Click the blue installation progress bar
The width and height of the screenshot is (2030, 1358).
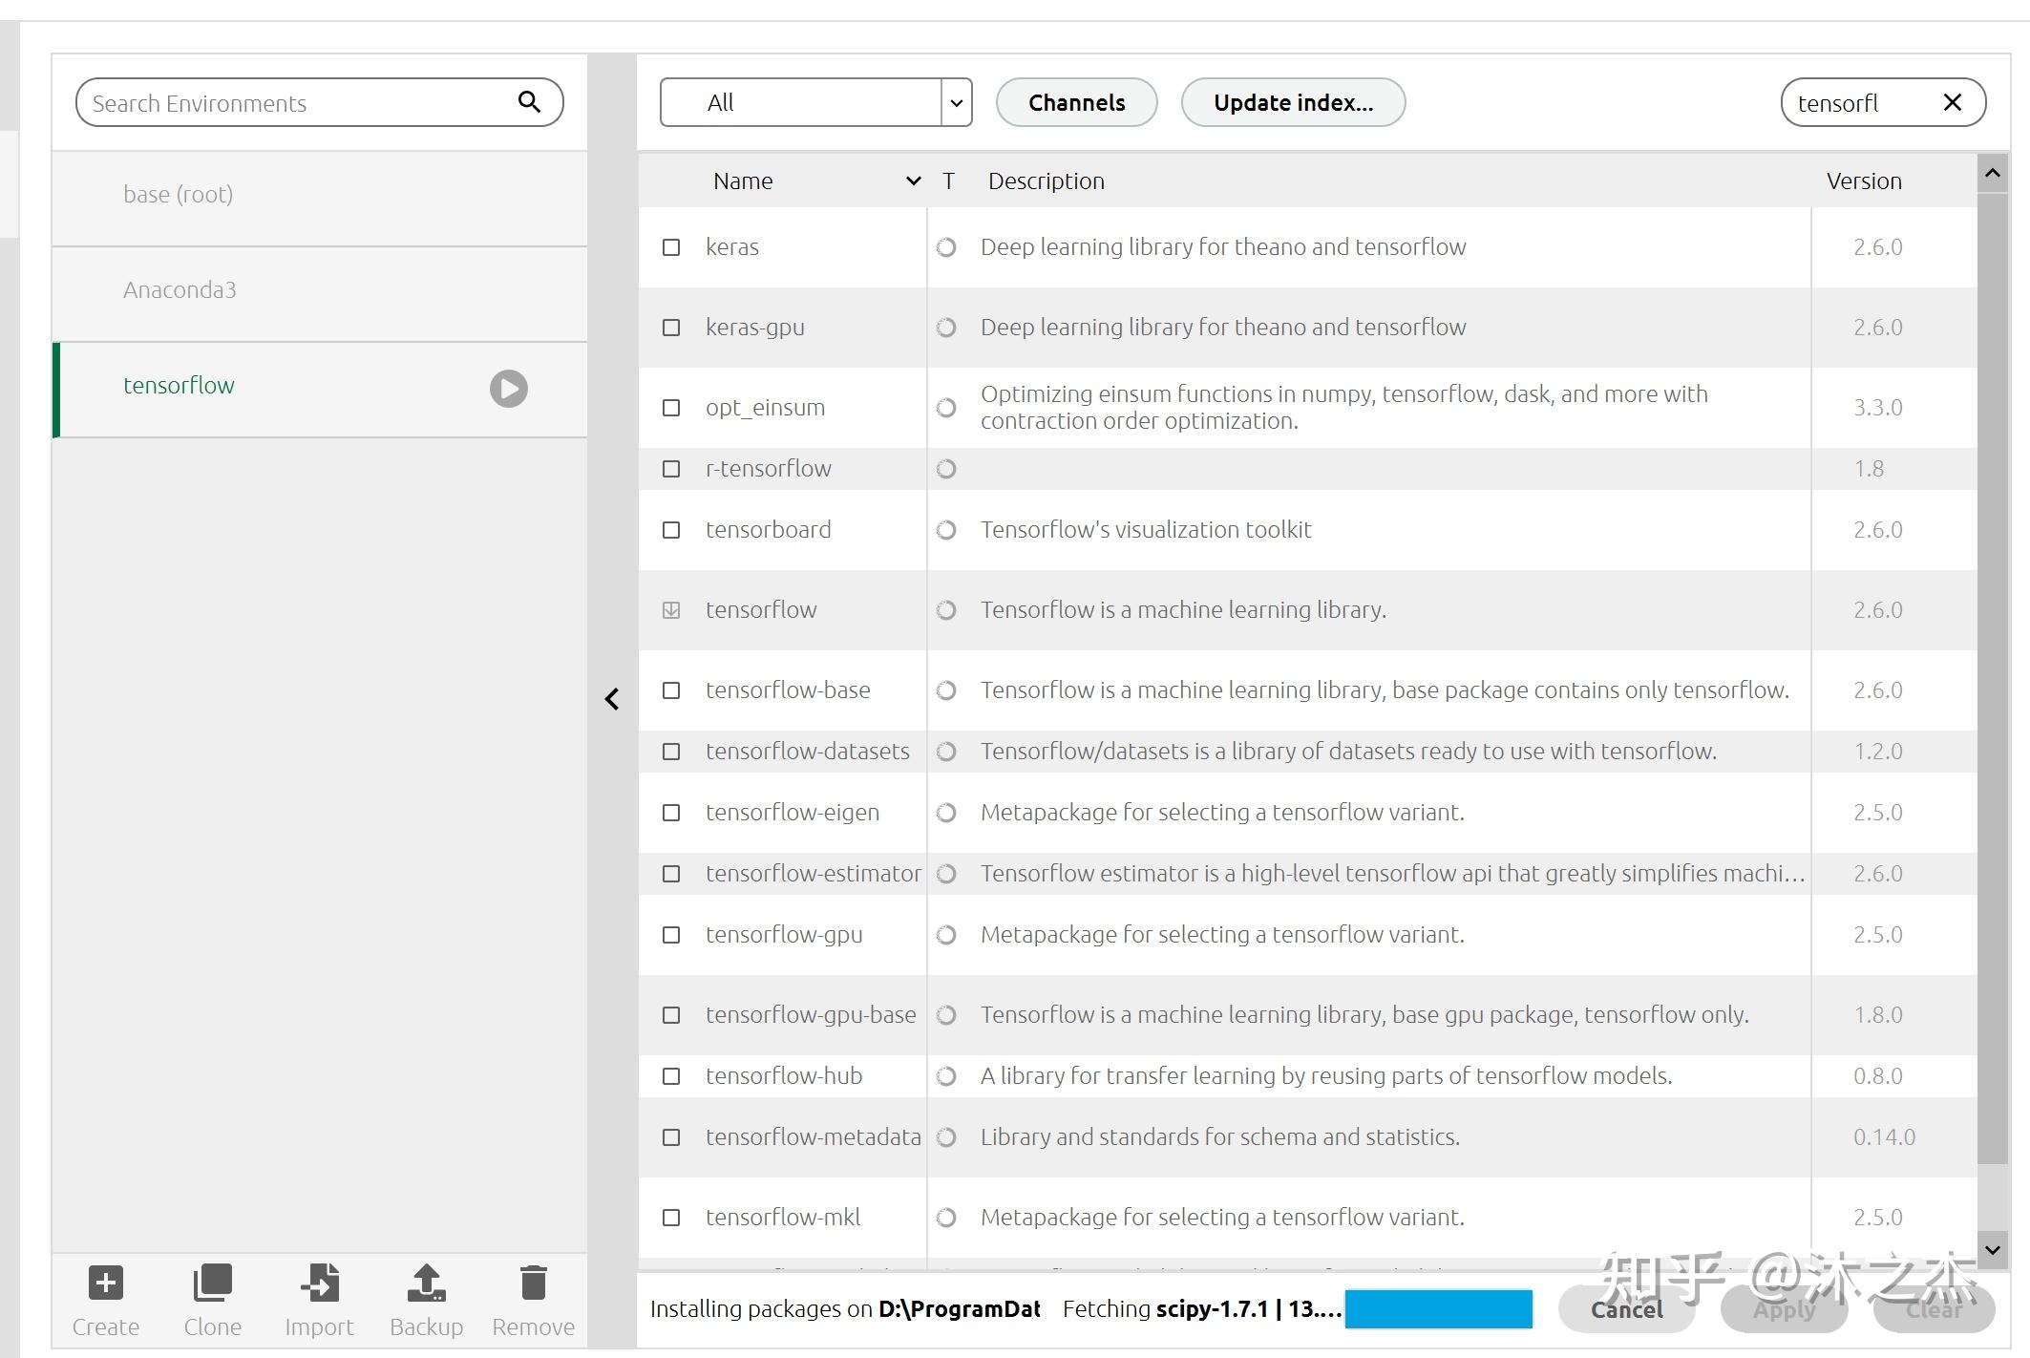[1438, 1308]
